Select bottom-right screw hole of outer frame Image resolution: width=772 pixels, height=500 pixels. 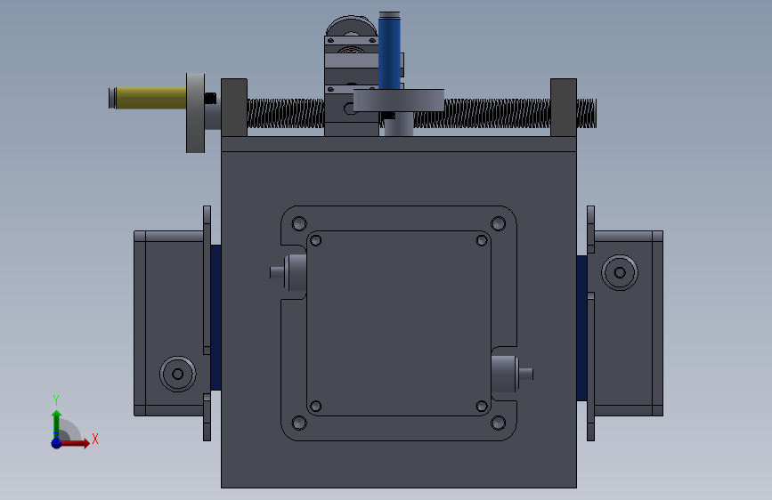point(499,423)
